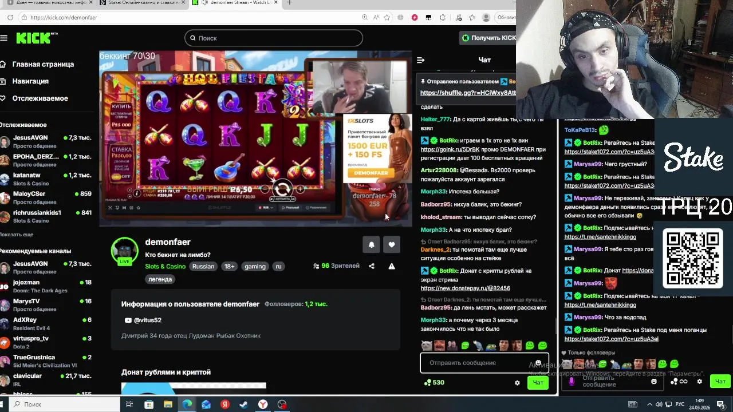The height and width of the screenshot is (412, 733).
Task: Open the MaloyCSer followed channel
Action: pyautogui.click(x=46, y=197)
